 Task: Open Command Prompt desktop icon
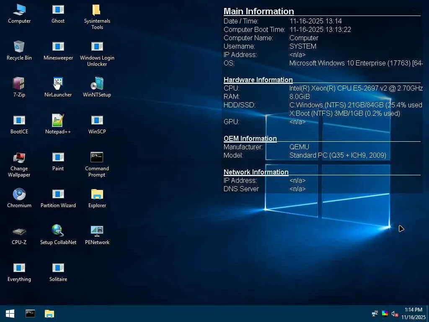click(97, 164)
